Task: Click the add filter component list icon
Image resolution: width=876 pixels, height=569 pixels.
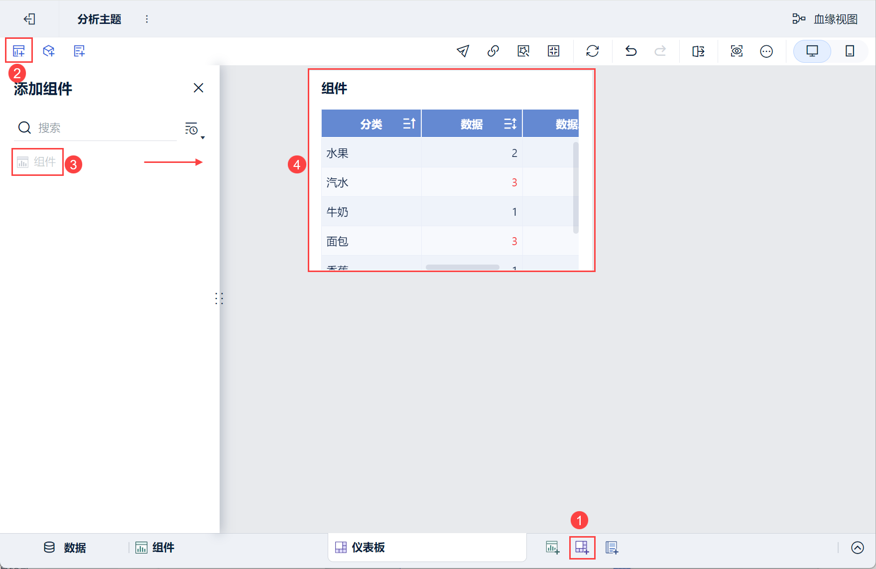Action: point(79,51)
